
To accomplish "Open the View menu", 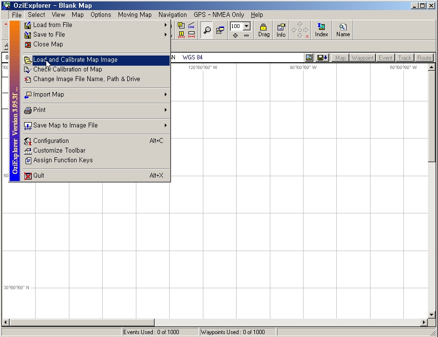I will point(58,15).
